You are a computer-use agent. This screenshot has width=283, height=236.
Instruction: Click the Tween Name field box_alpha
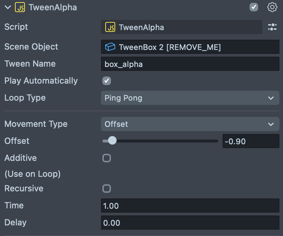point(190,64)
